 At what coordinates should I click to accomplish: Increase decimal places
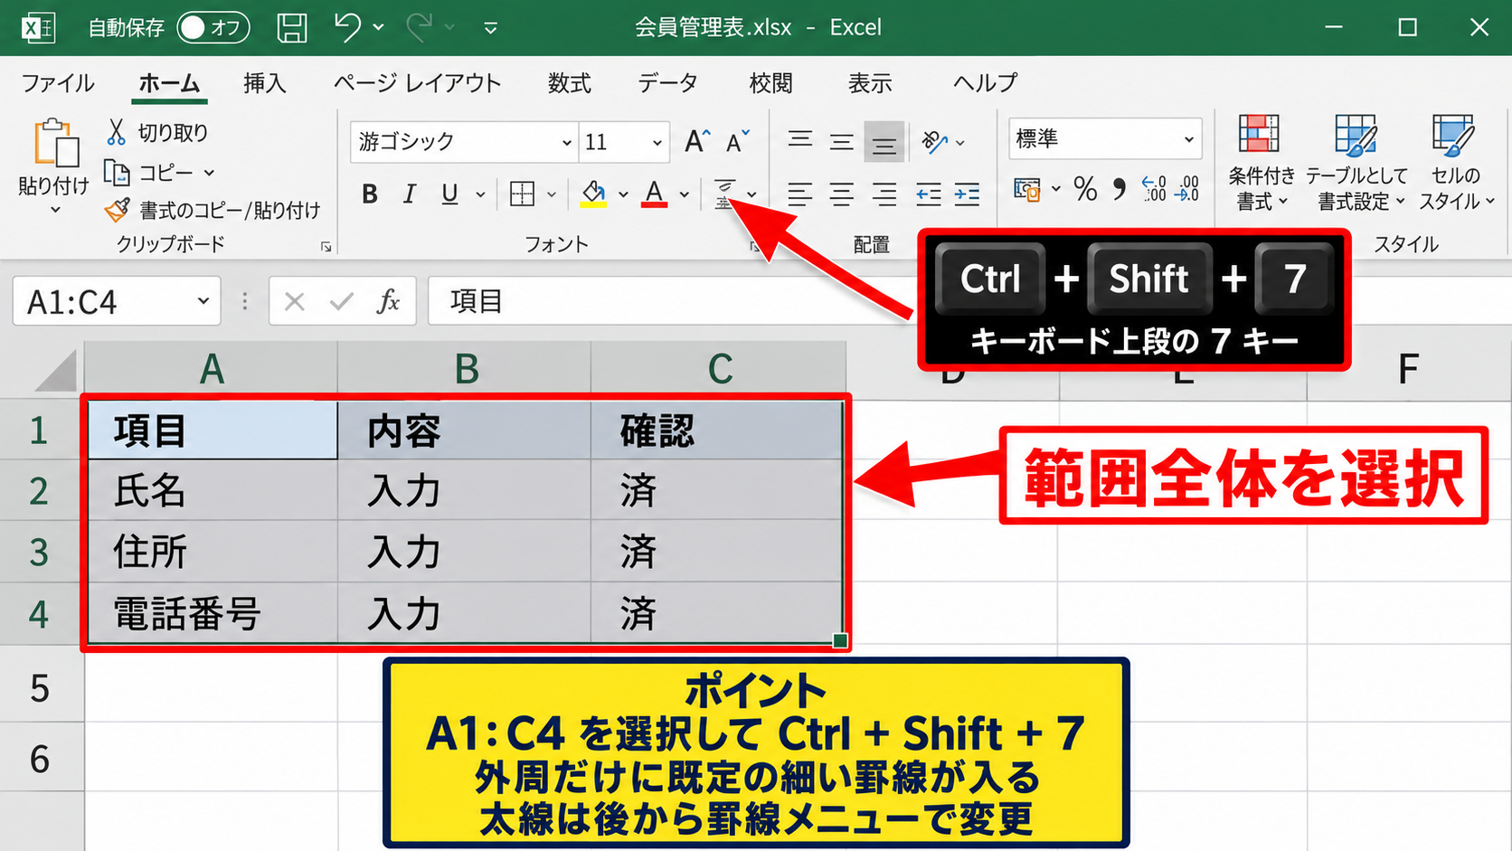(x=1154, y=189)
